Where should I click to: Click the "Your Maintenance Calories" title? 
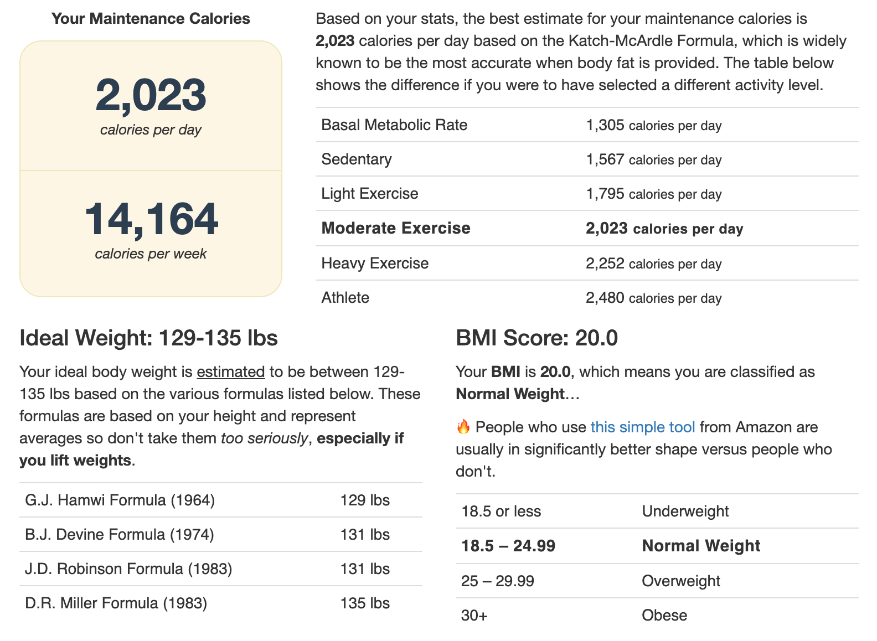tap(151, 19)
